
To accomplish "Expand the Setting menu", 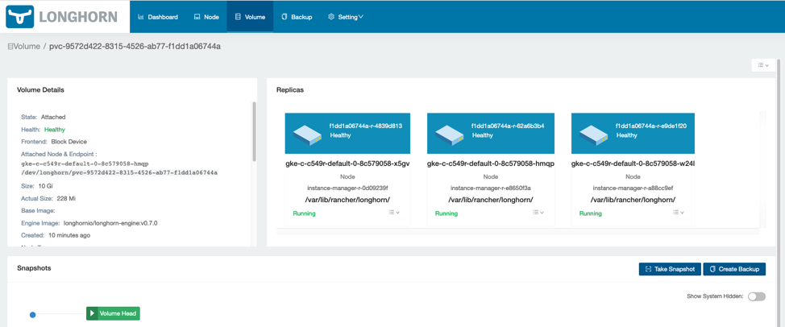I will tap(346, 17).
